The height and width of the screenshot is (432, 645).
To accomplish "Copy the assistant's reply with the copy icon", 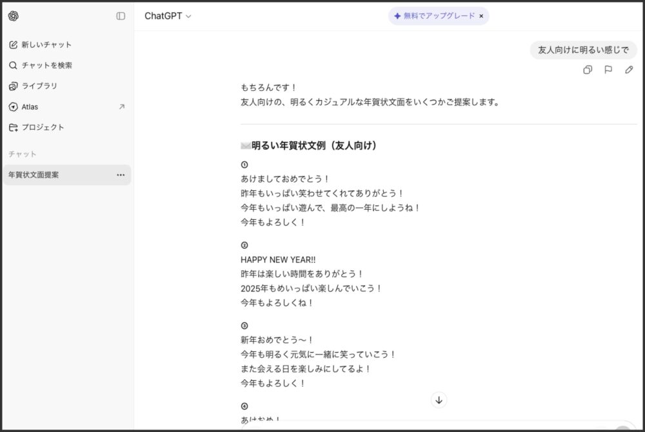I will (588, 70).
